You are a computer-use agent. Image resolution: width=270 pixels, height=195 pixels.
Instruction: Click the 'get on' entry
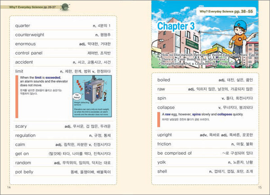click(22, 154)
